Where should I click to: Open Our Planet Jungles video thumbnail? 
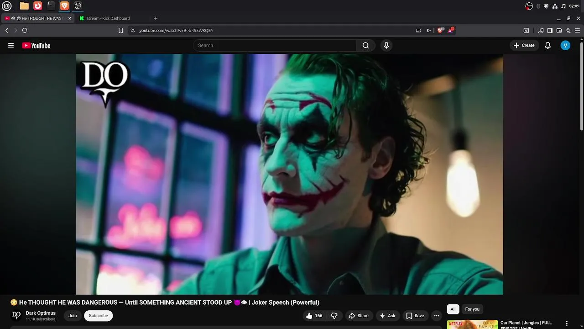pyautogui.click(x=472, y=324)
